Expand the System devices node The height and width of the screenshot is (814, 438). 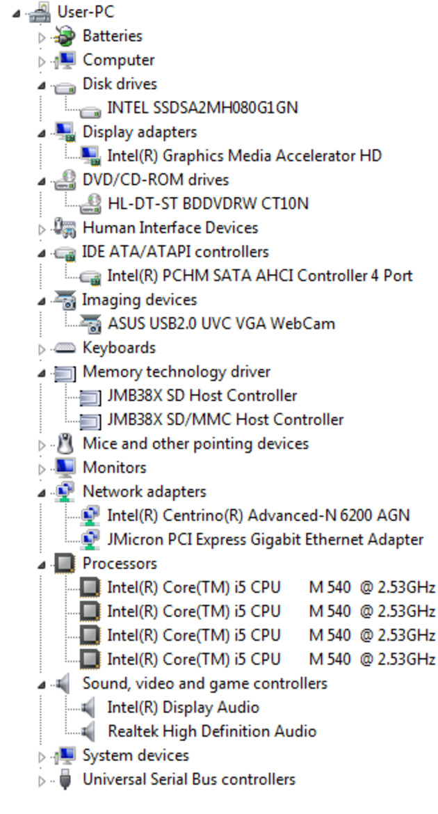(42, 756)
